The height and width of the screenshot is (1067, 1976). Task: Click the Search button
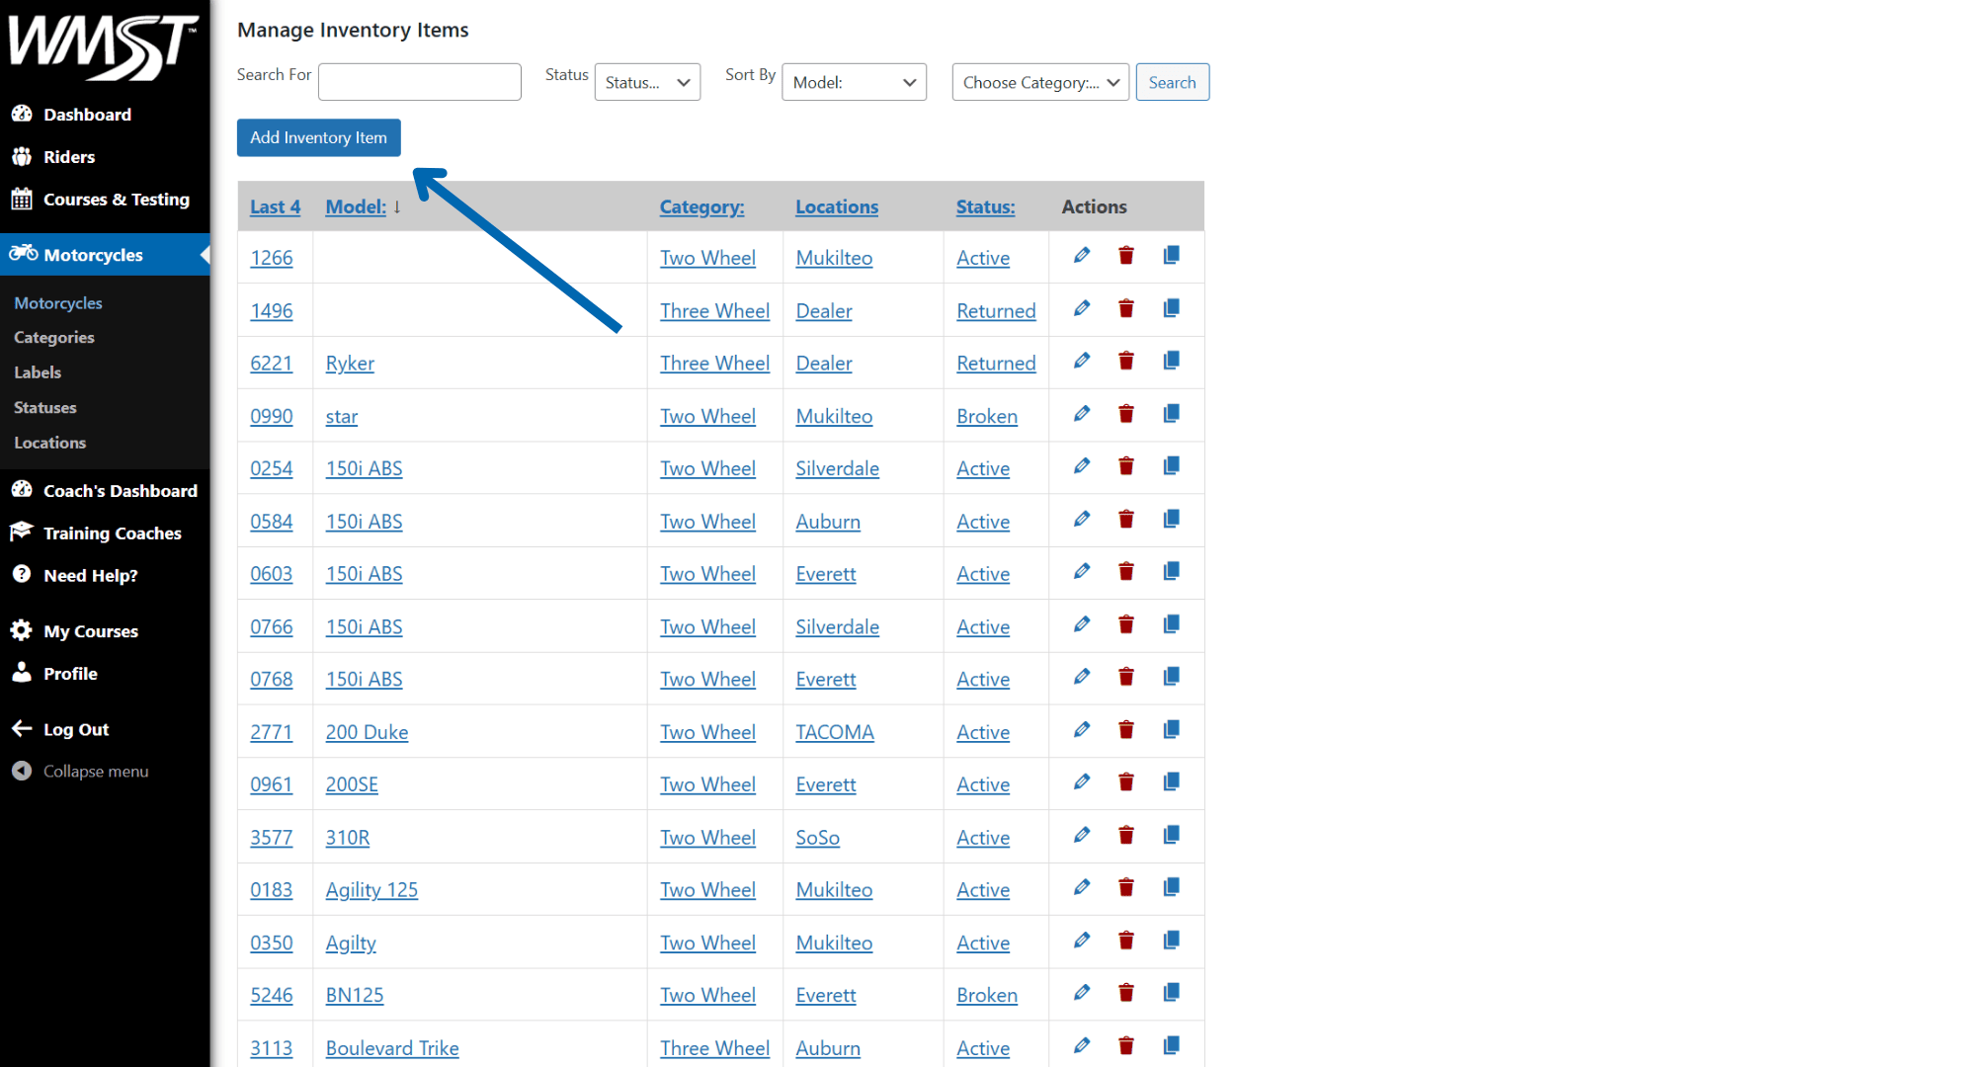pyautogui.click(x=1172, y=82)
